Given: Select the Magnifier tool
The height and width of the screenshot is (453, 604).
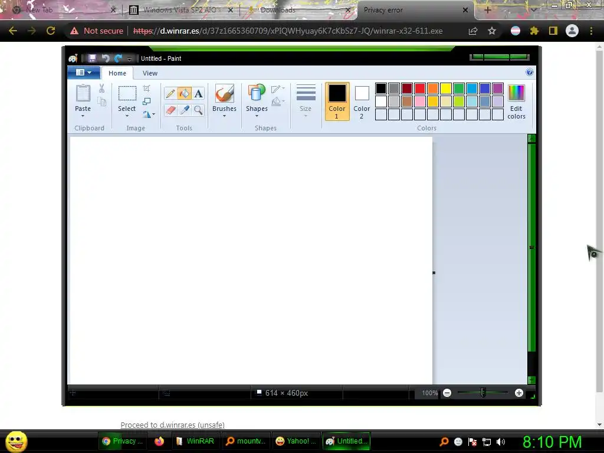Looking at the screenshot, I should [x=198, y=110].
